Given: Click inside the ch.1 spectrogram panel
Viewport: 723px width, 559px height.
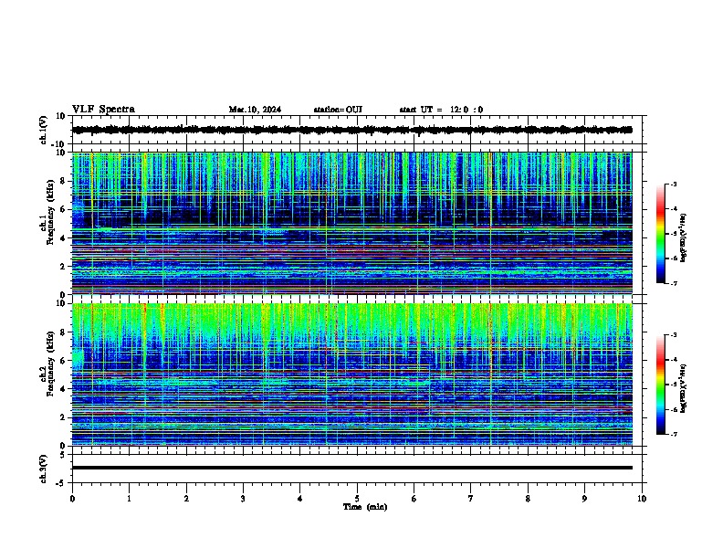Looking at the screenshot, I should pyautogui.click(x=351, y=223).
